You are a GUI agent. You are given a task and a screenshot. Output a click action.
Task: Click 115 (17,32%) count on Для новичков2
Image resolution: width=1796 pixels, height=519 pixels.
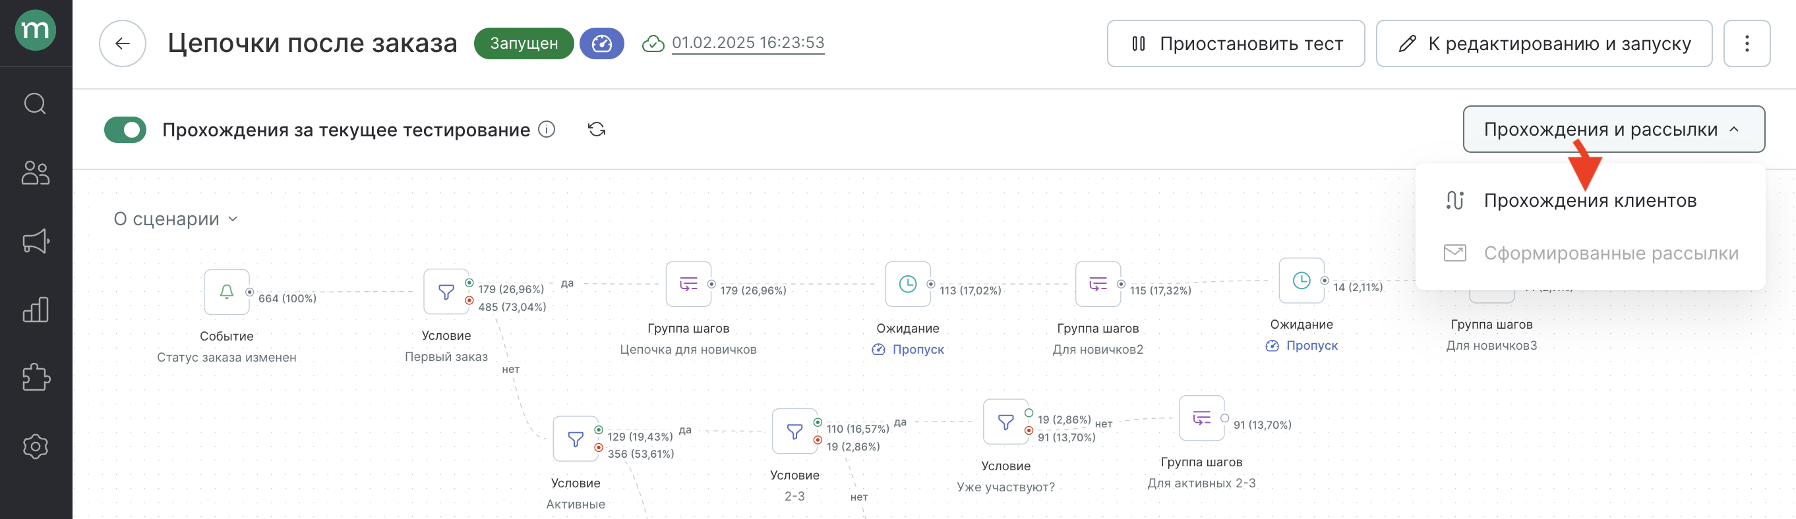[1160, 290]
